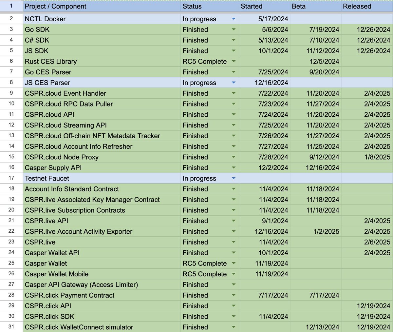Open status dropdown for JS SDK
This screenshot has height=332, width=393.
tap(234, 51)
